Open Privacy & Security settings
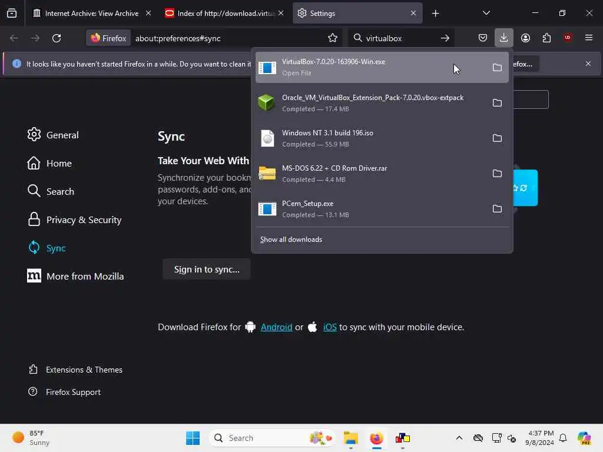The width and height of the screenshot is (603, 452). tap(75, 220)
